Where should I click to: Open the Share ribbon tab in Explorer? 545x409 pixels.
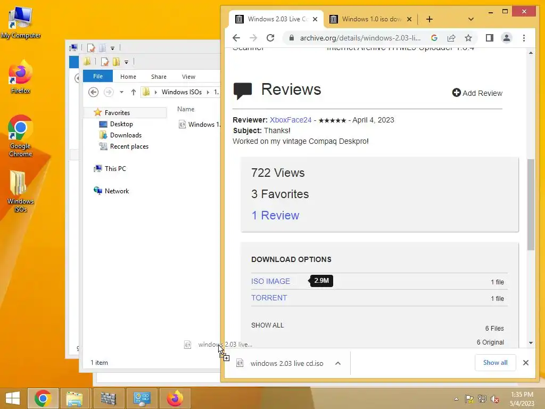tap(159, 77)
